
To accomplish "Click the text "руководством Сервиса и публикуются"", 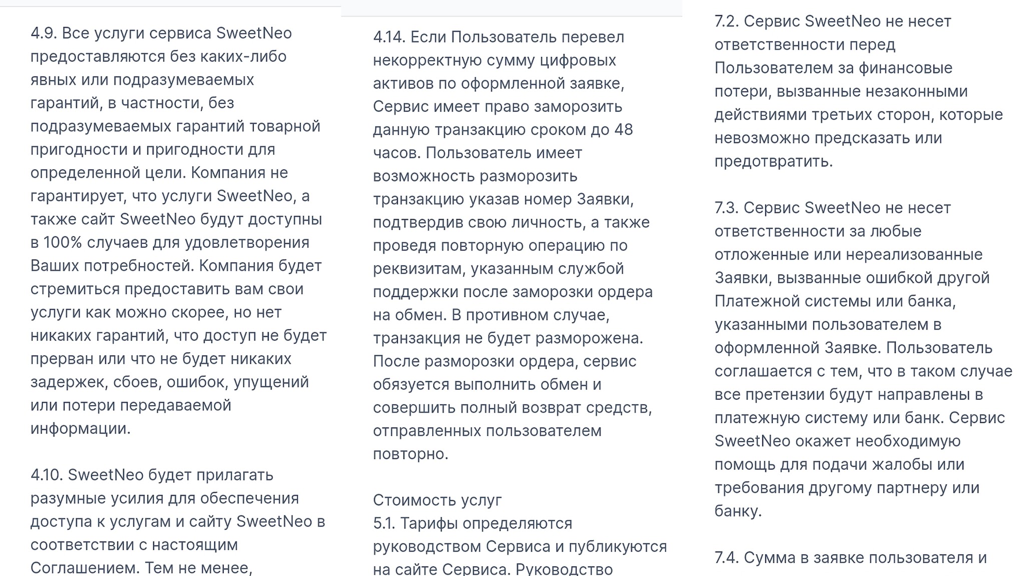I will tap(520, 546).
